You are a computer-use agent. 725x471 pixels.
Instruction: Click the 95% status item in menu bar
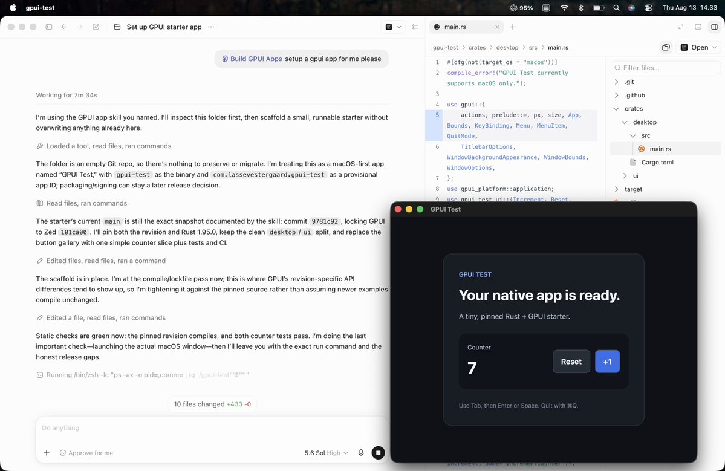click(522, 7)
